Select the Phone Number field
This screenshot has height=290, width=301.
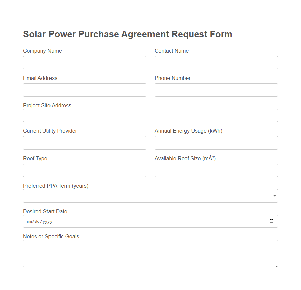(216, 90)
